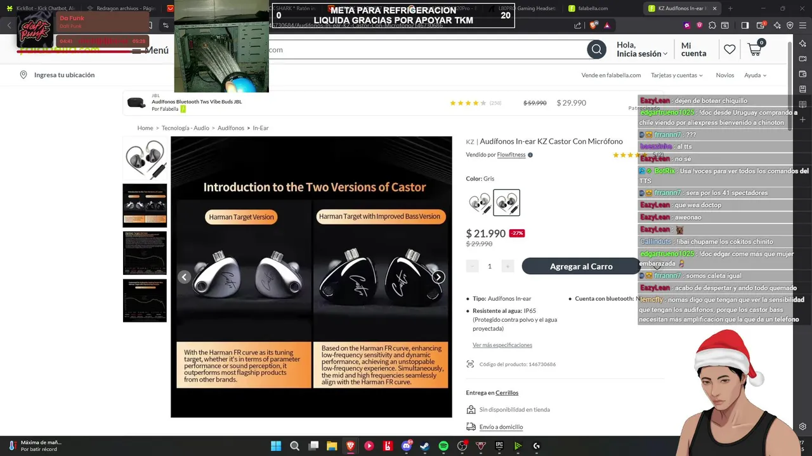The image size is (812, 456).
Task: Add a sidebar item with plus icon
Action: point(803,119)
